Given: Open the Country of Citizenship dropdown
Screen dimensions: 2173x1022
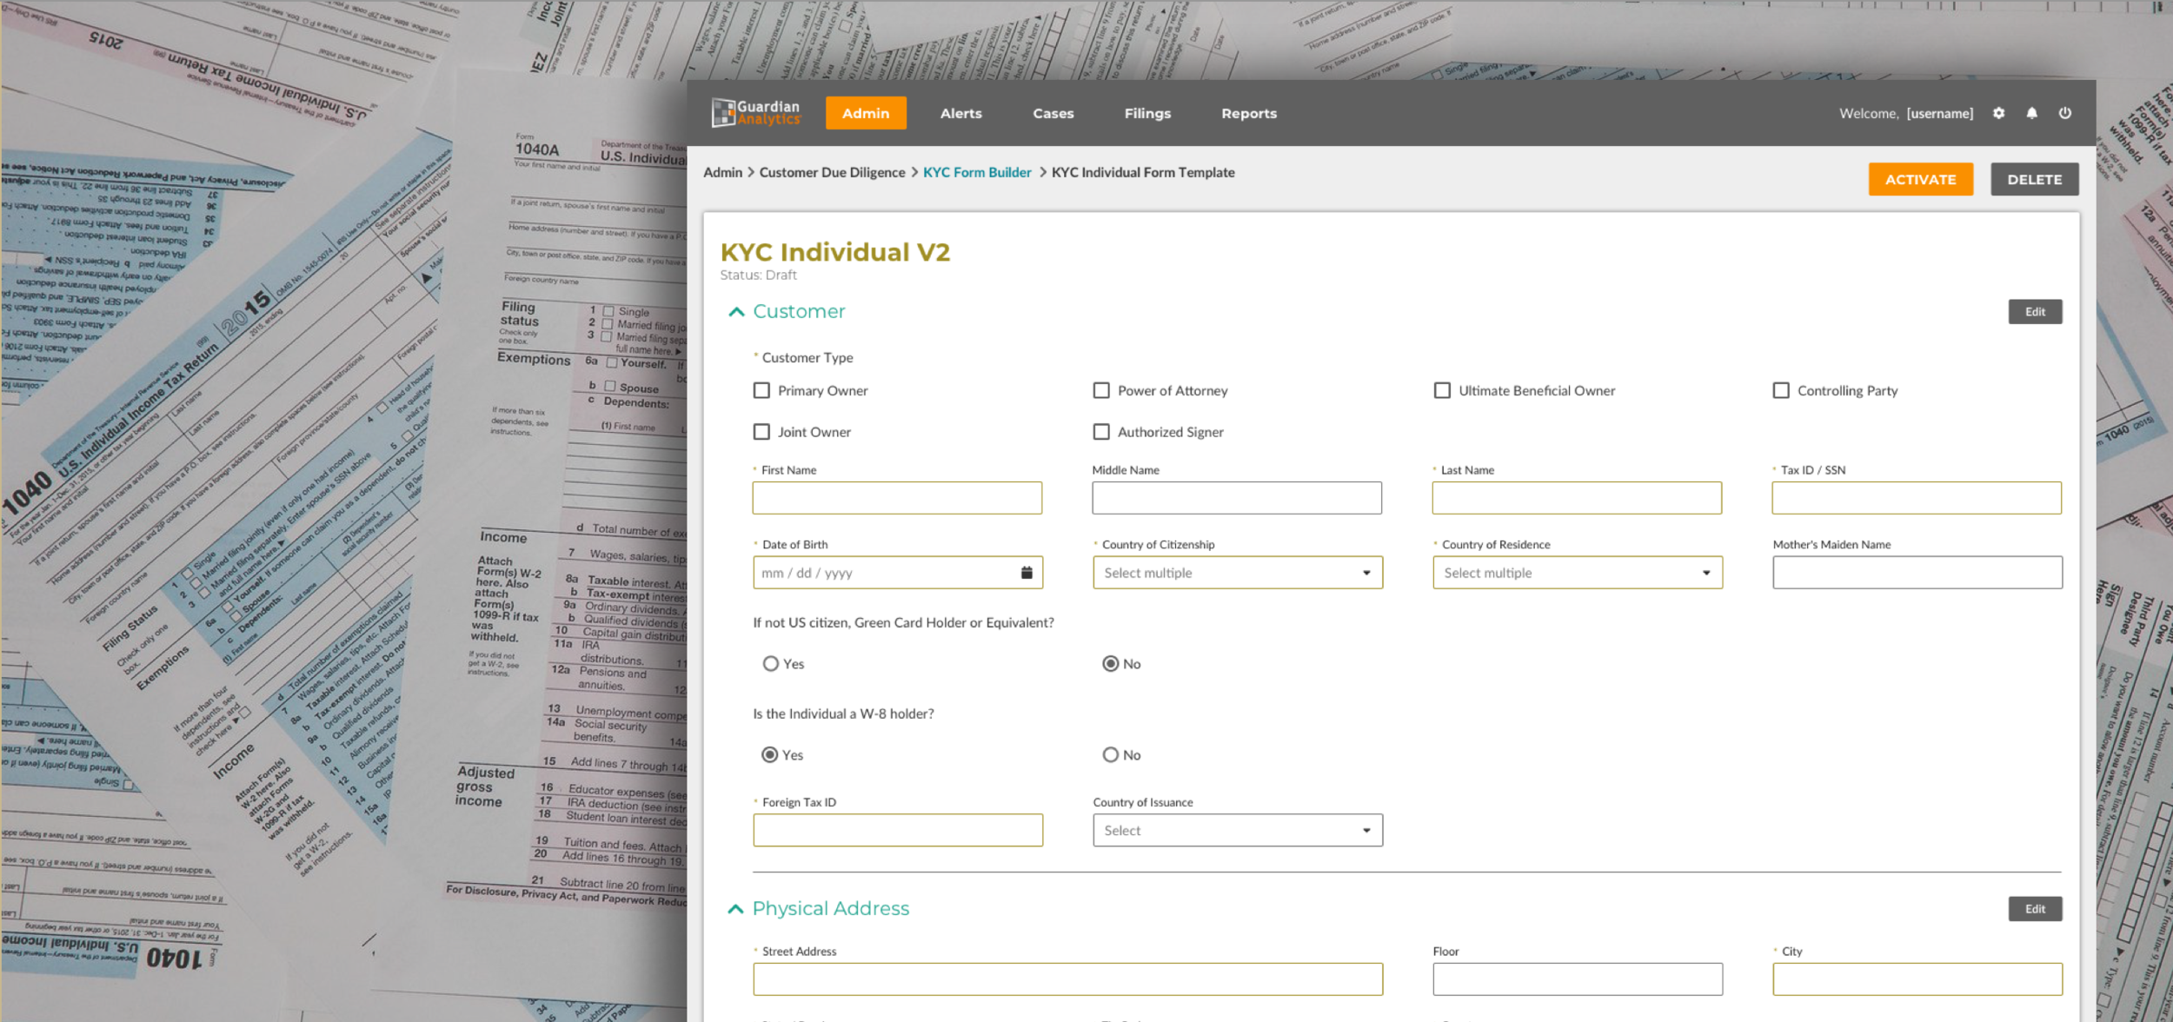Looking at the screenshot, I should tap(1238, 573).
